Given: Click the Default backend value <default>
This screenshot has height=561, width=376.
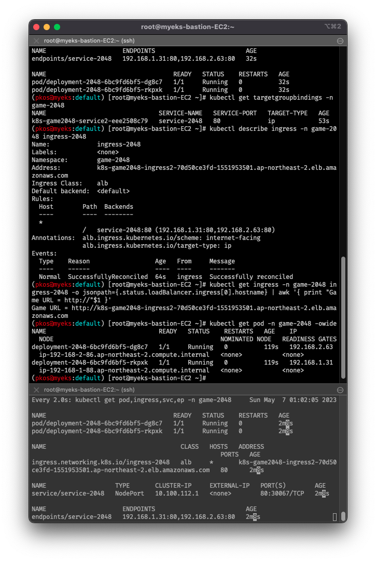Looking at the screenshot, I should (x=113, y=191).
